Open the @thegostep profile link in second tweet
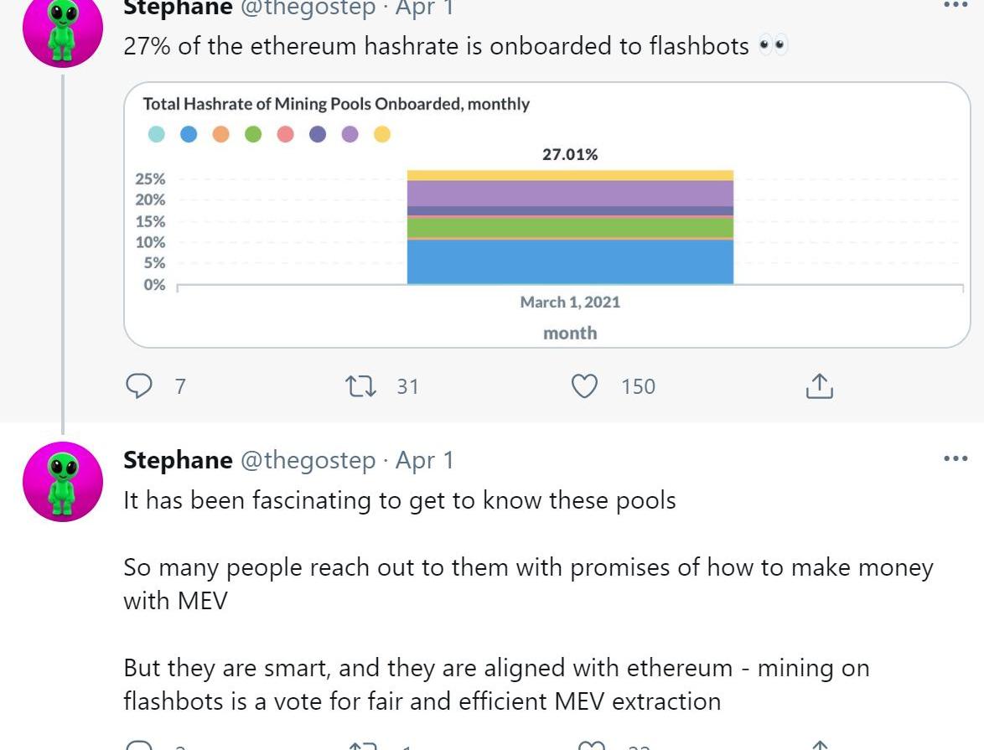Viewport: 984px width, 750px height. pos(308,460)
